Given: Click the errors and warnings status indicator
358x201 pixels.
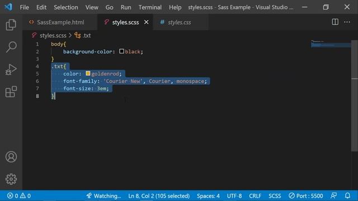Looking at the screenshot, I should [18, 196].
